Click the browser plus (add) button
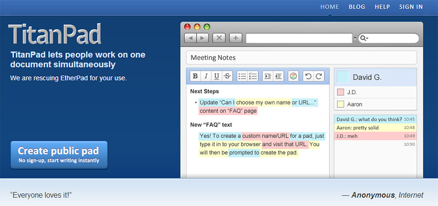The width and height of the screenshot is (438, 206). [236, 38]
